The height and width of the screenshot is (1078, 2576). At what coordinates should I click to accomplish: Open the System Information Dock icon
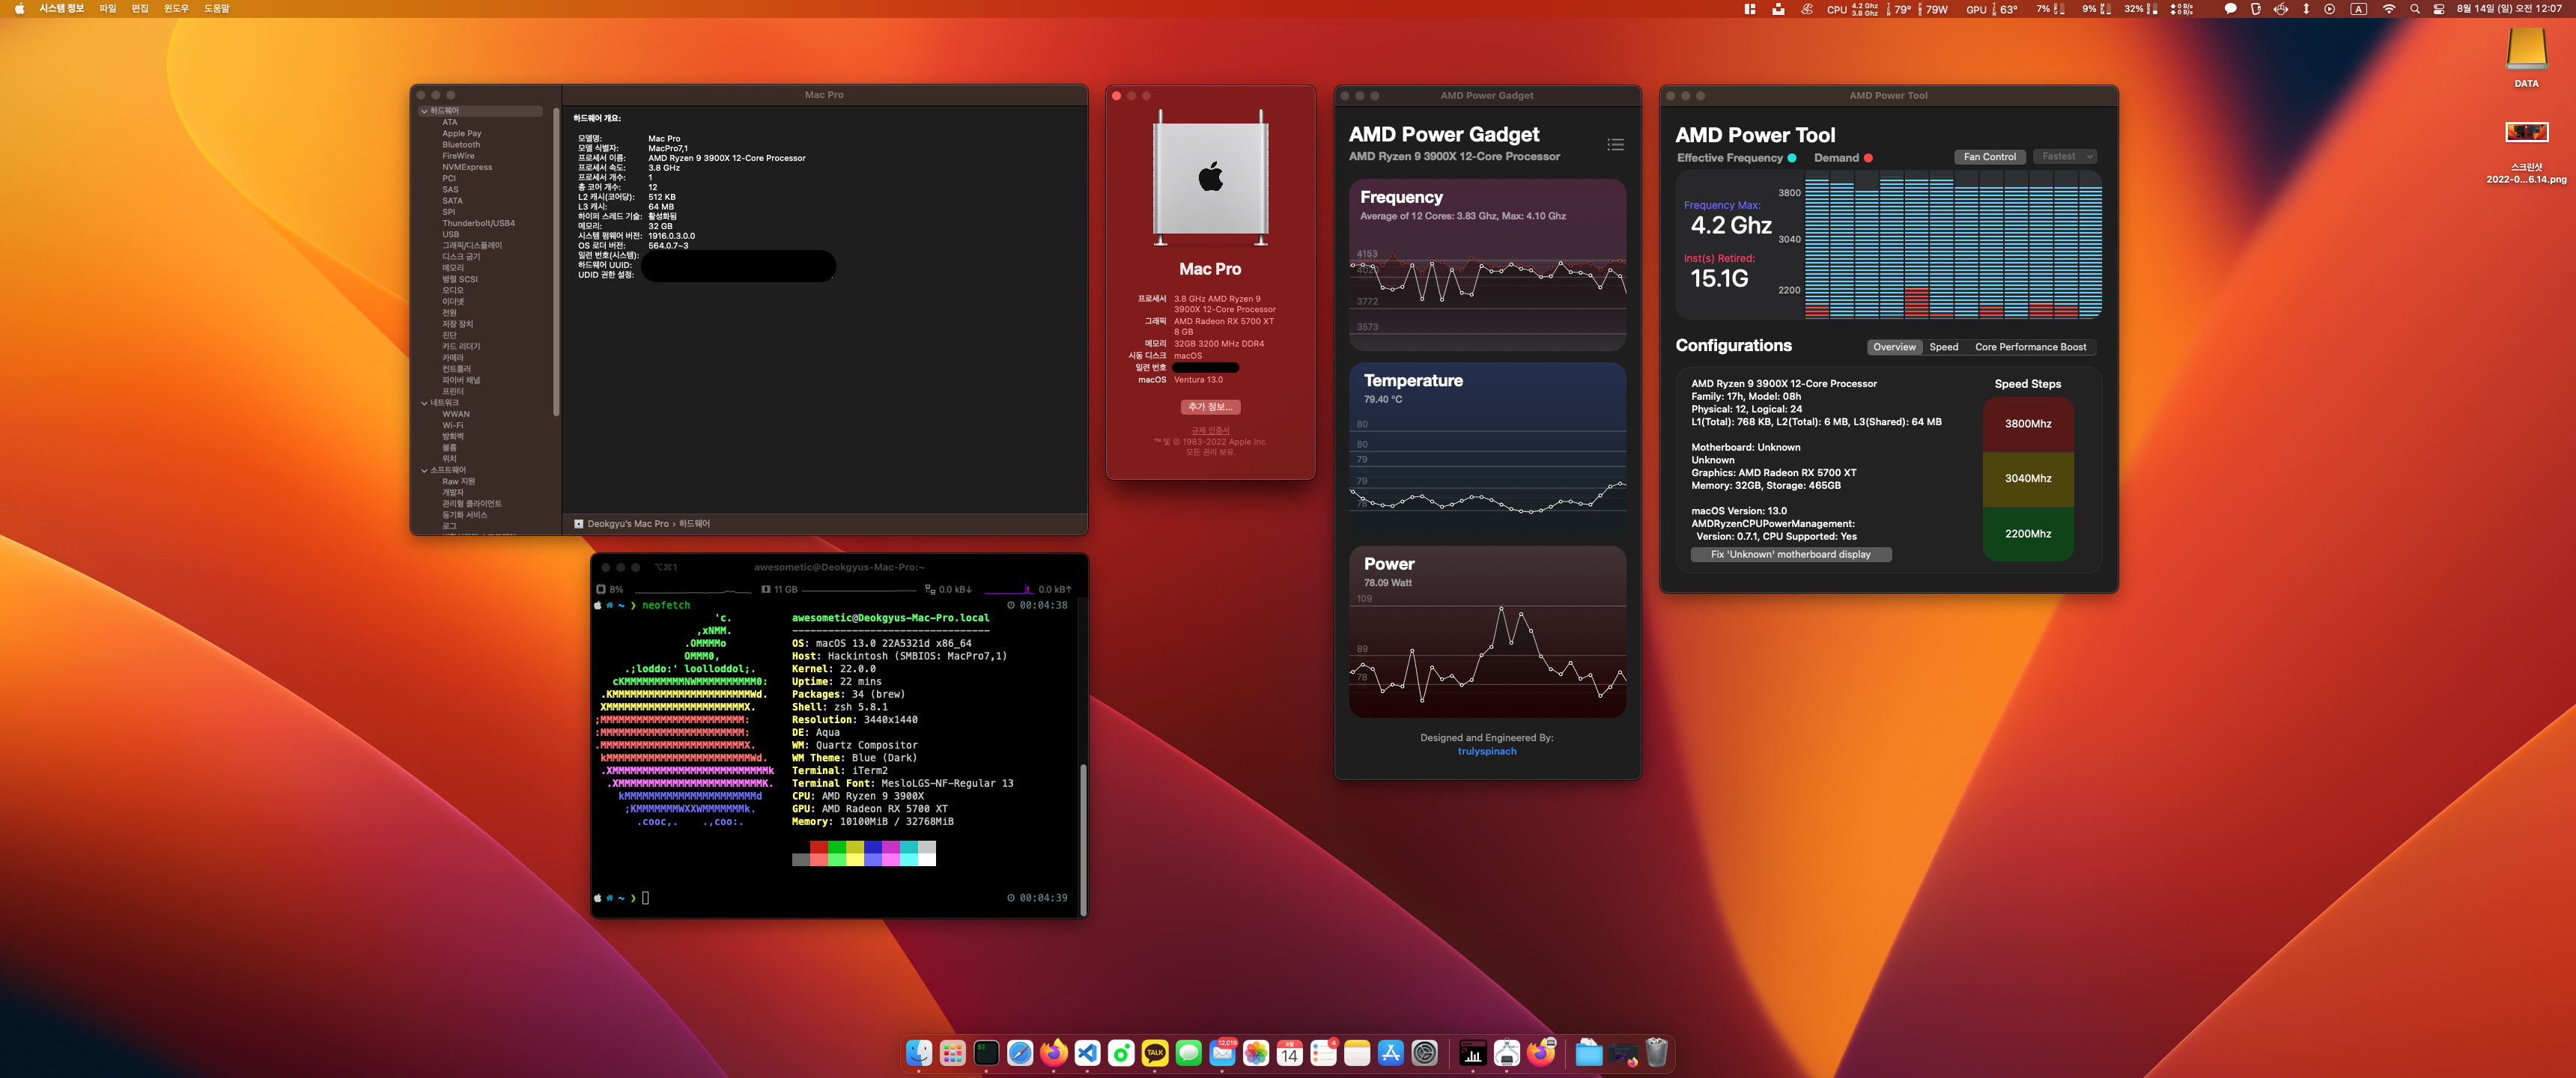pyautogui.click(x=1507, y=1052)
